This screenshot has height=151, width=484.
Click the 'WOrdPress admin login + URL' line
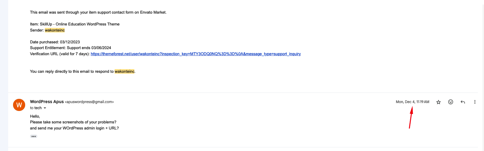(x=74, y=128)
